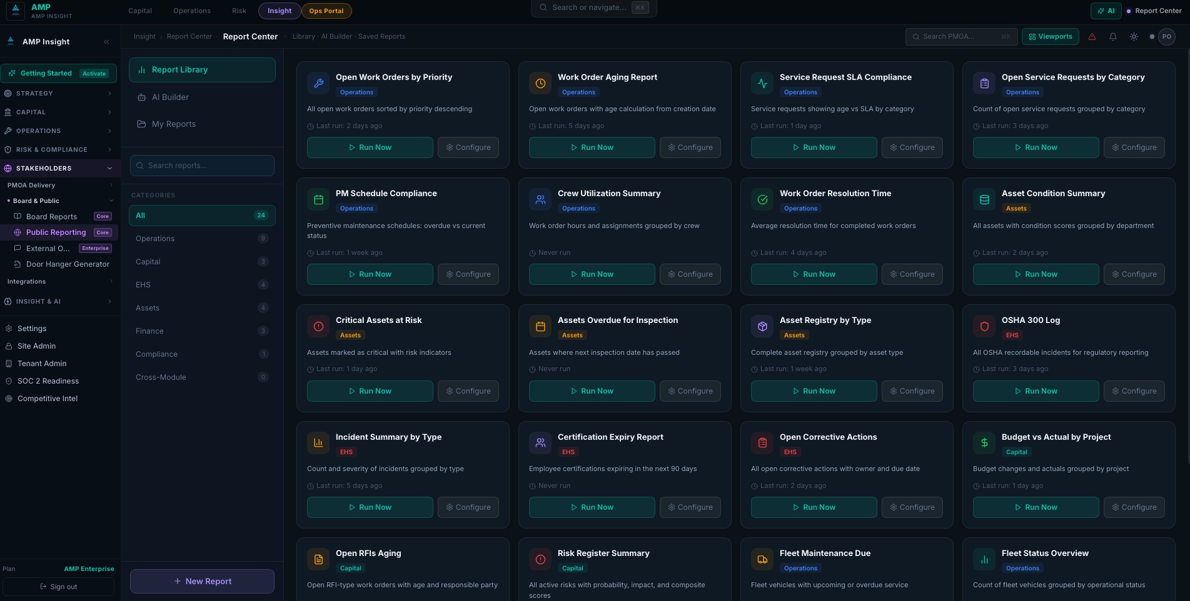Open SOC 2 Readiness in sidebar
The height and width of the screenshot is (601, 1190).
(x=48, y=381)
